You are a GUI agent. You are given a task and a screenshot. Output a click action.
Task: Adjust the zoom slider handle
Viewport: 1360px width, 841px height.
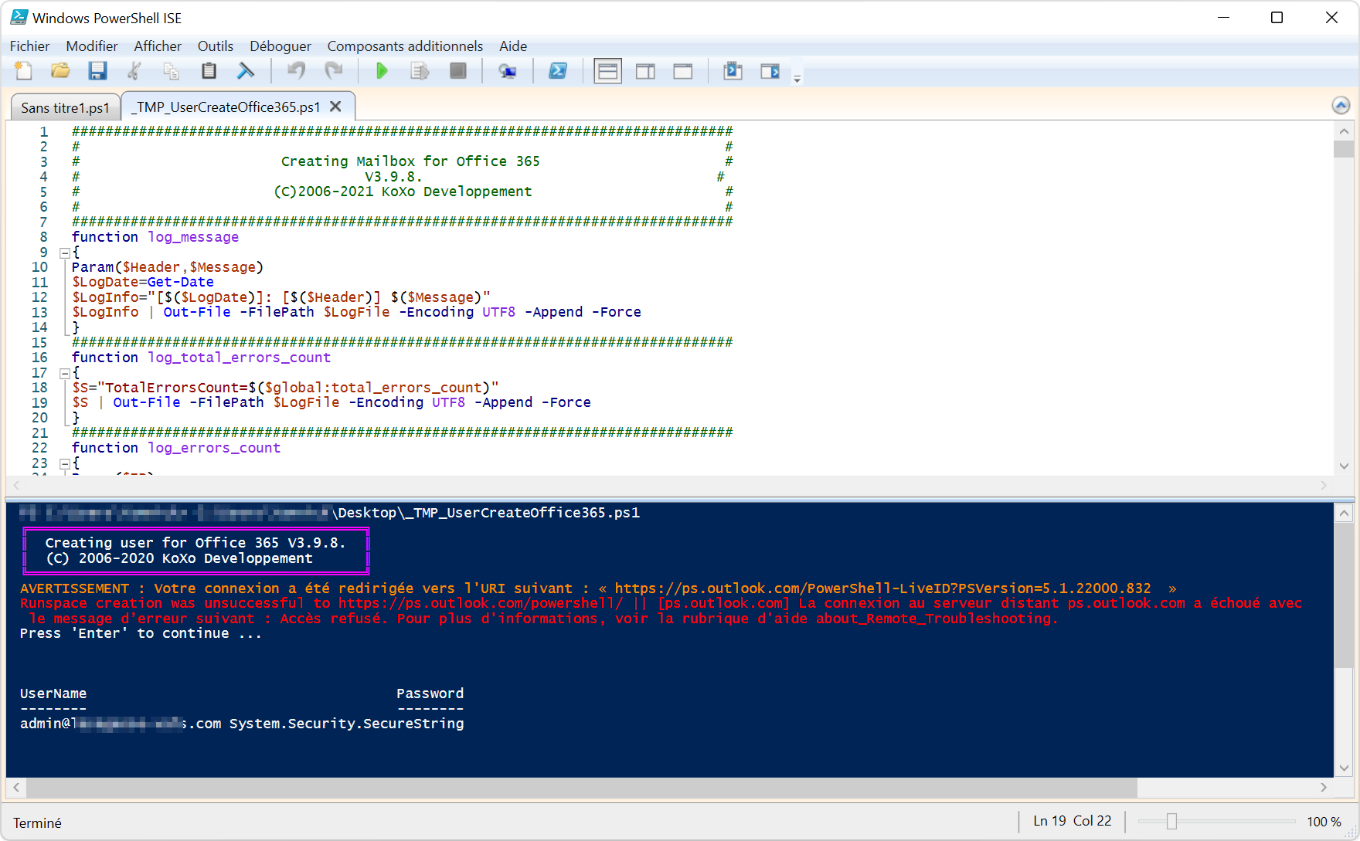[1171, 822]
